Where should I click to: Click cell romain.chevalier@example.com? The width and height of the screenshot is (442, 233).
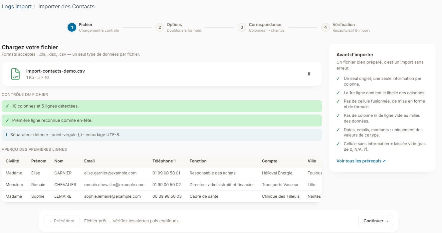[114, 185]
